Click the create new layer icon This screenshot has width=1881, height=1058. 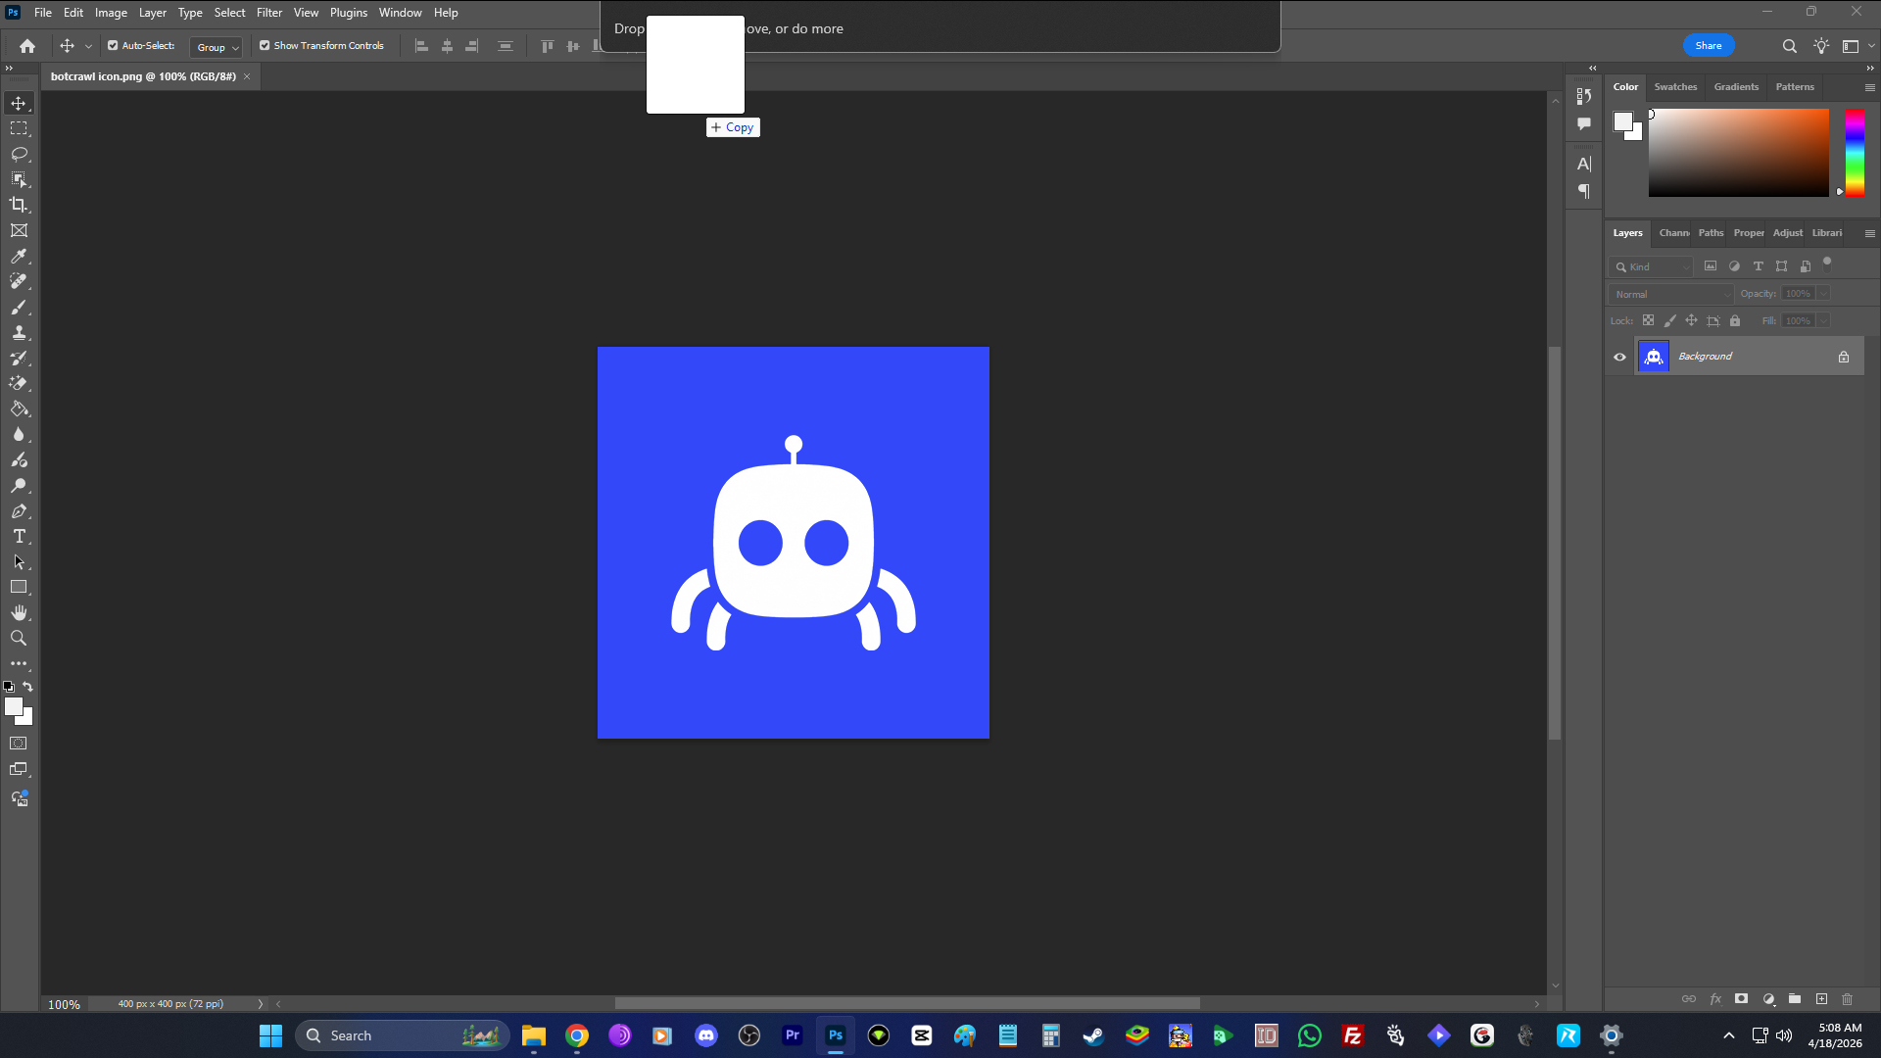click(1821, 999)
